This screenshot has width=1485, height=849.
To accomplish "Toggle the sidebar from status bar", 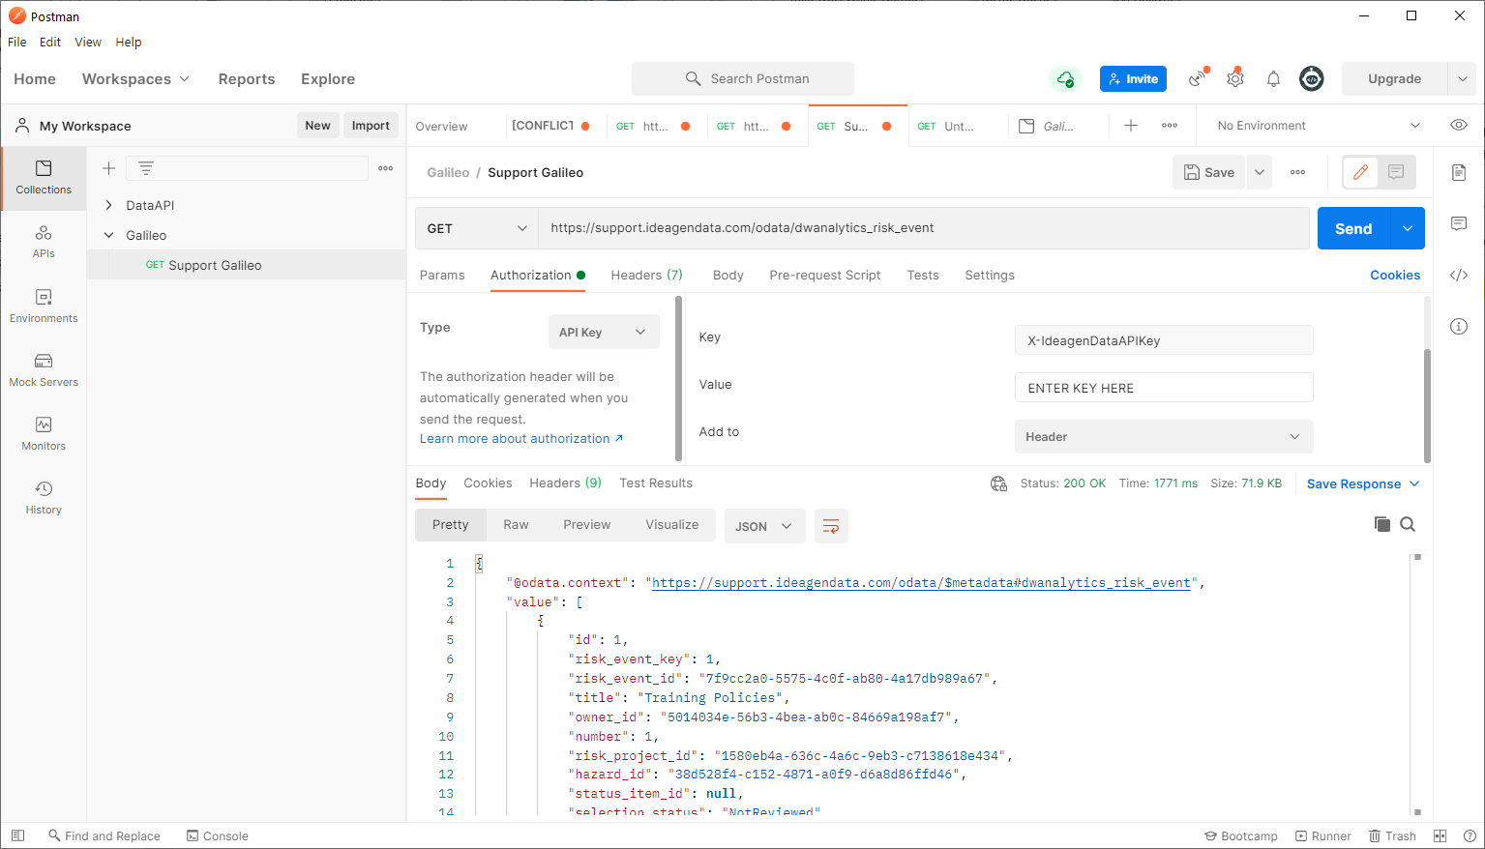I will (17, 835).
